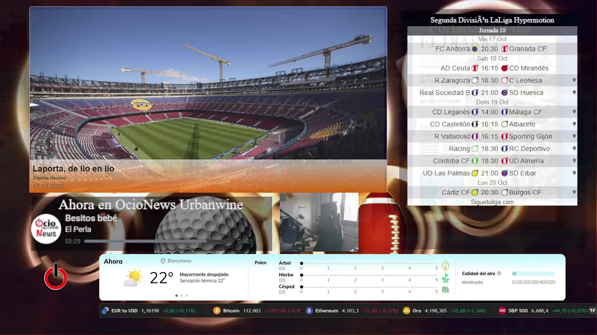Viewport: 597px width, 335px height.
Task: Open the OcioNews round logo
Action: [47, 228]
